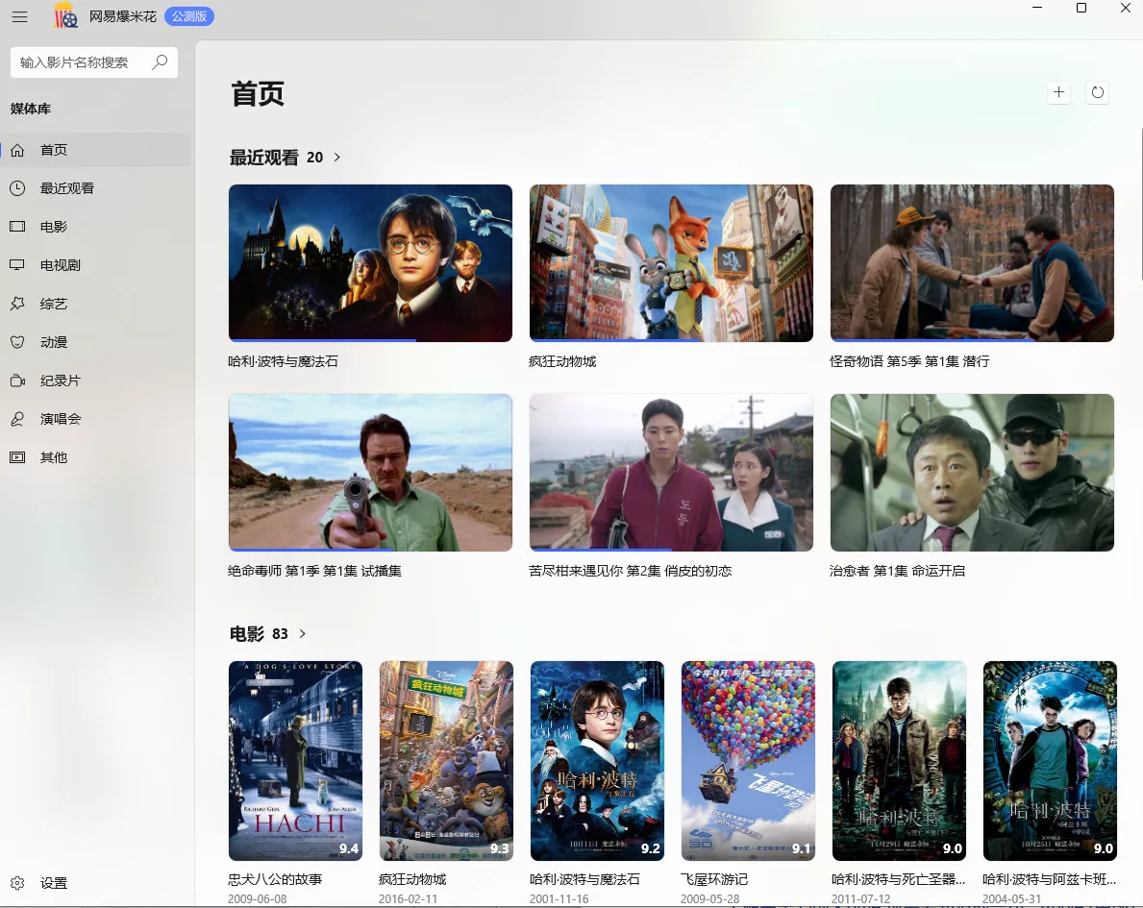Open the 疯狂动物城 recently watched thumbnail
This screenshot has height=908, width=1143.
point(671,263)
